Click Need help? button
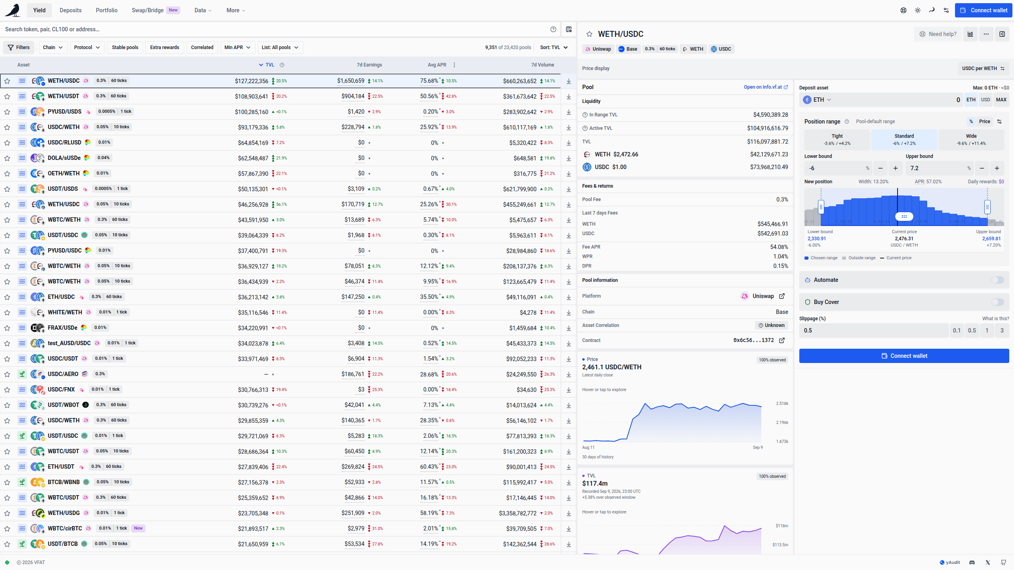Viewport: 1014px width, 570px height. (938, 34)
